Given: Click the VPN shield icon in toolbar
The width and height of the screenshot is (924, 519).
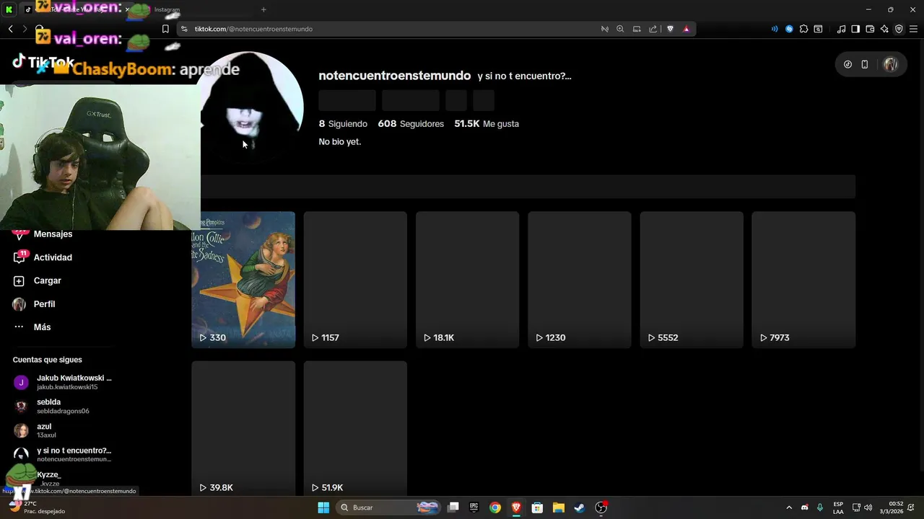Looking at the screenshot, I should click(899, 29).
